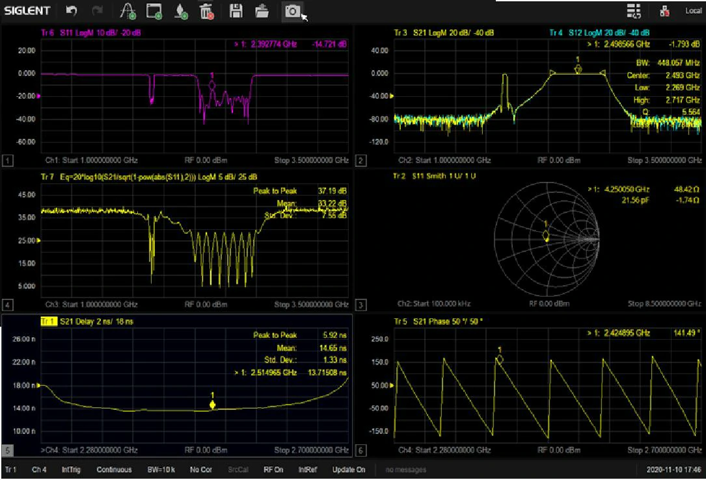This screenshot has width=706, height=480.
Task: Open the recall folder icon
Action: pos(262,11)
